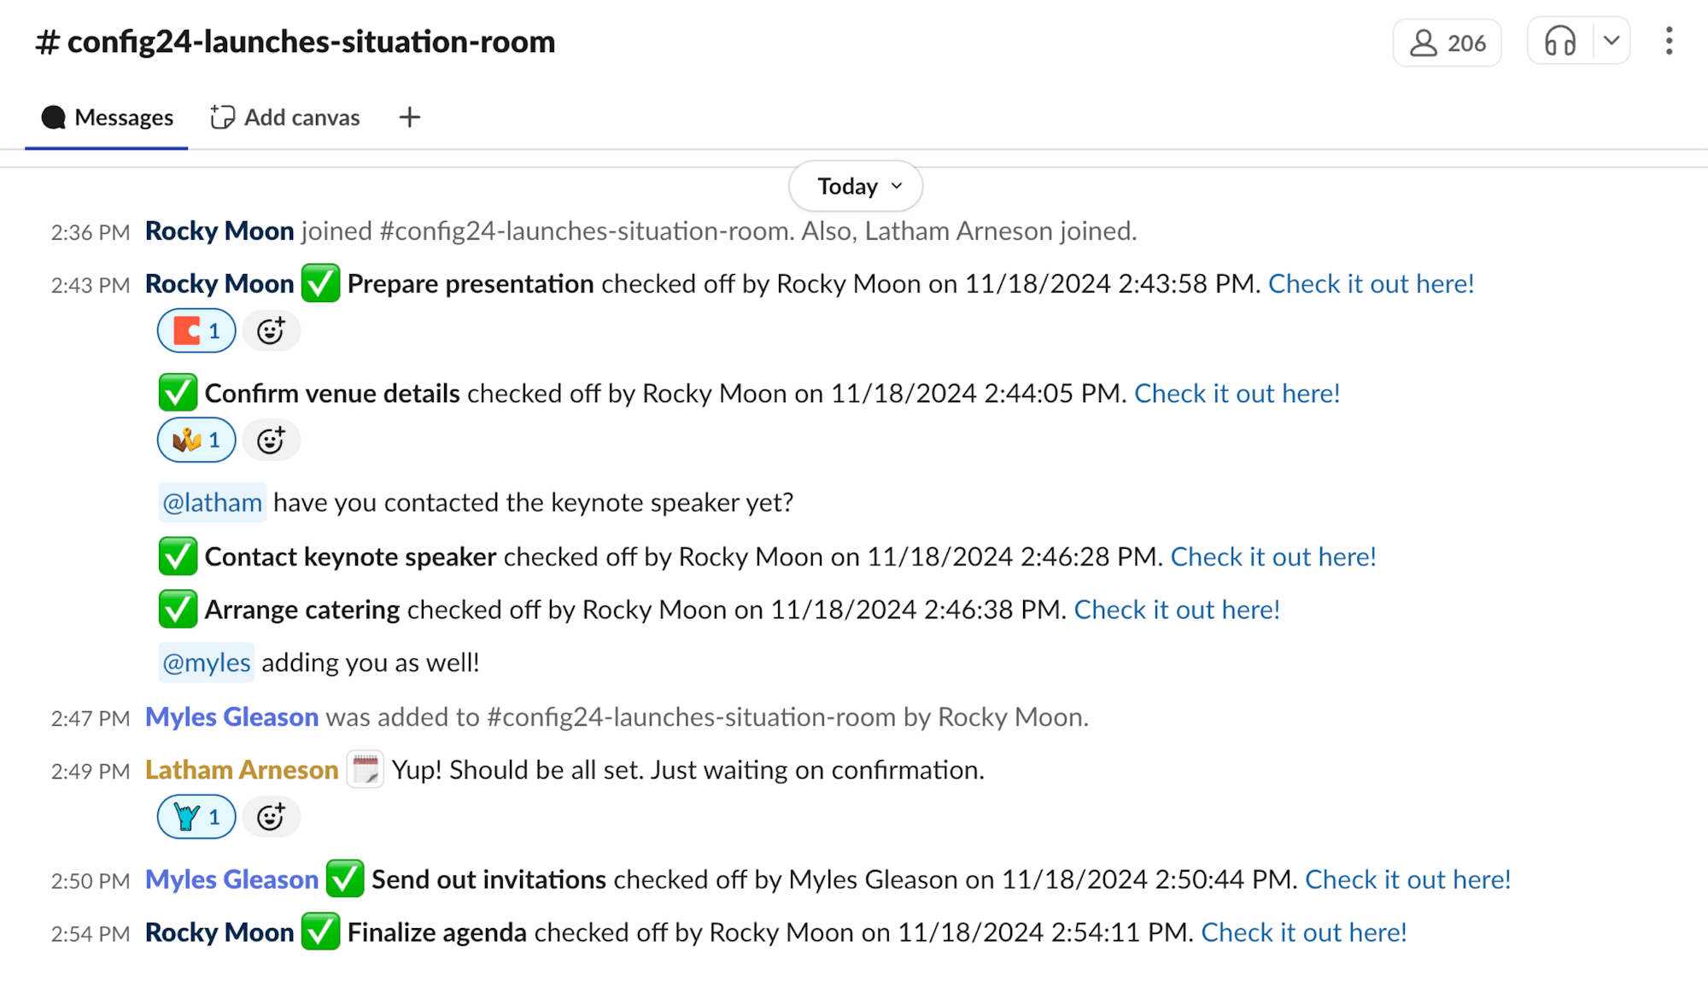Open the Add canvas tab
The height and width of the screenshot is (981, 1708).
(x=285, y=118)
